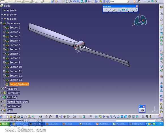This screenshot has width=166, height=133.
Task: Click the Isometric view cube icon
Action: point(125,117)
